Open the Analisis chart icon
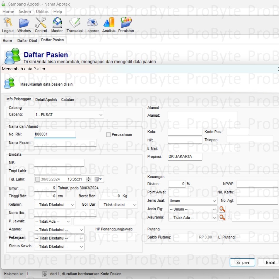The width and height of the screenshot is (279, 279). click(x=109, y=23)
